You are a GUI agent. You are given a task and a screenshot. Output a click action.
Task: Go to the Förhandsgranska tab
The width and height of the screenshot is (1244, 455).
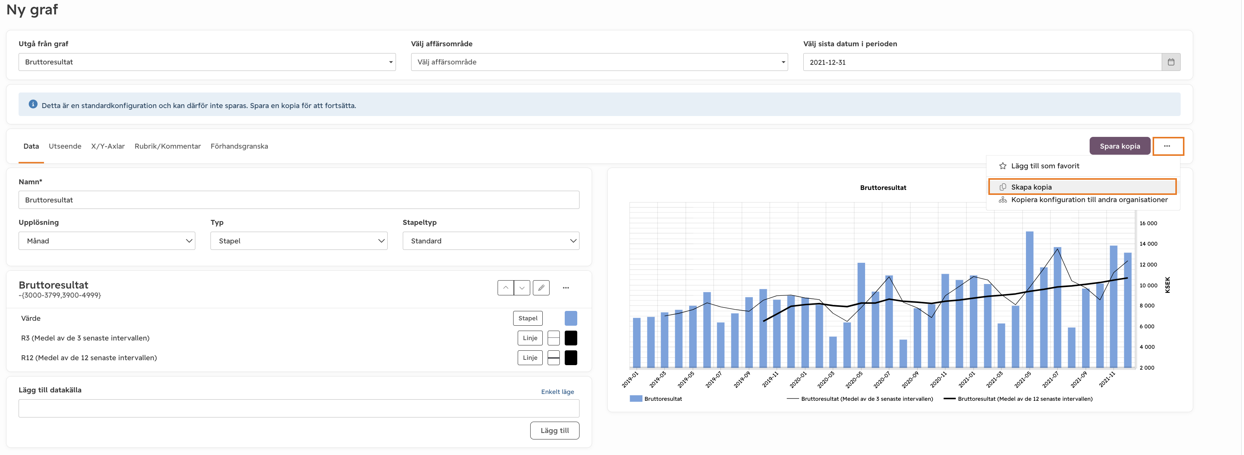tap(239, 146)
